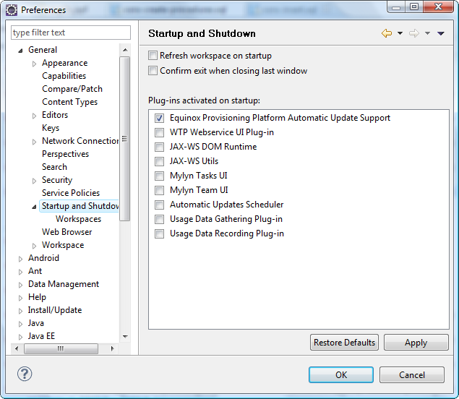Open Keys preferences page
Viewport: 459px width, 399px height.
(51, 128)
